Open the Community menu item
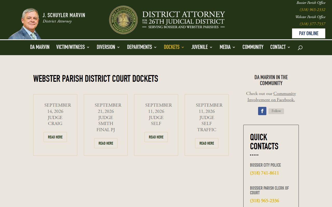 (x=253, y=47)
